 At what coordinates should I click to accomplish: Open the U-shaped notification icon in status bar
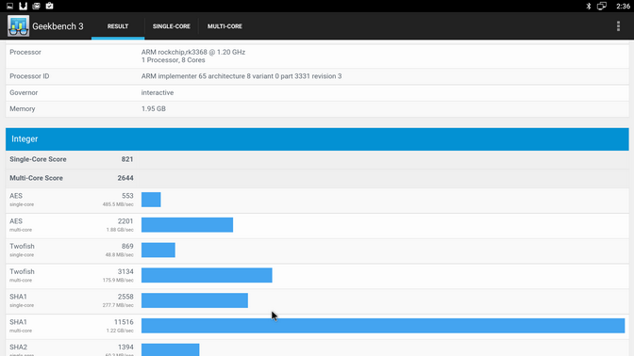(x=23, y=6)
